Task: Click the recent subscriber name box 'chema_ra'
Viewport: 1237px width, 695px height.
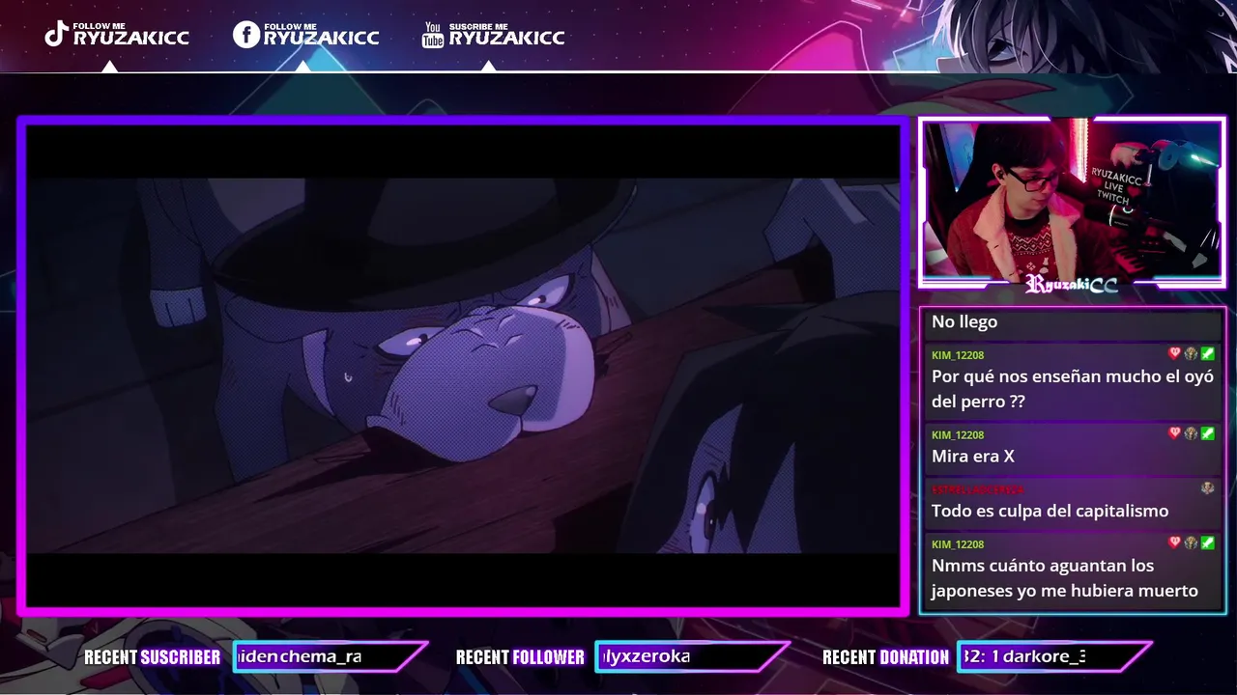Action: pos(331,656)
